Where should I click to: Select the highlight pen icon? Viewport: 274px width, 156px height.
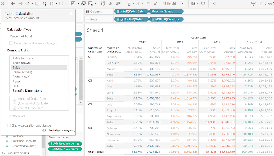click(x=129, y=3)
